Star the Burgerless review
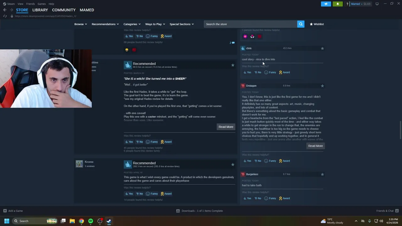The width and height of the screenshot is (402, 226). coord(322,174)
